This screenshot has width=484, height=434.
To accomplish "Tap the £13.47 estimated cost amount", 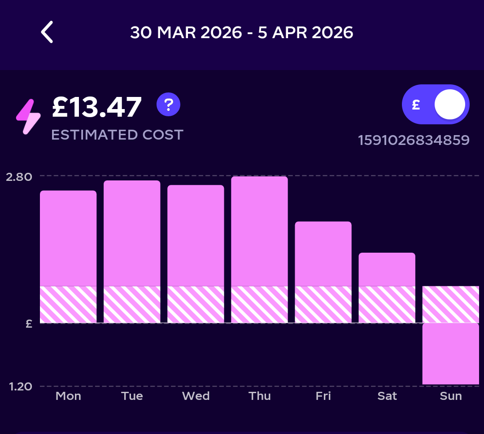I will (97, 108).
